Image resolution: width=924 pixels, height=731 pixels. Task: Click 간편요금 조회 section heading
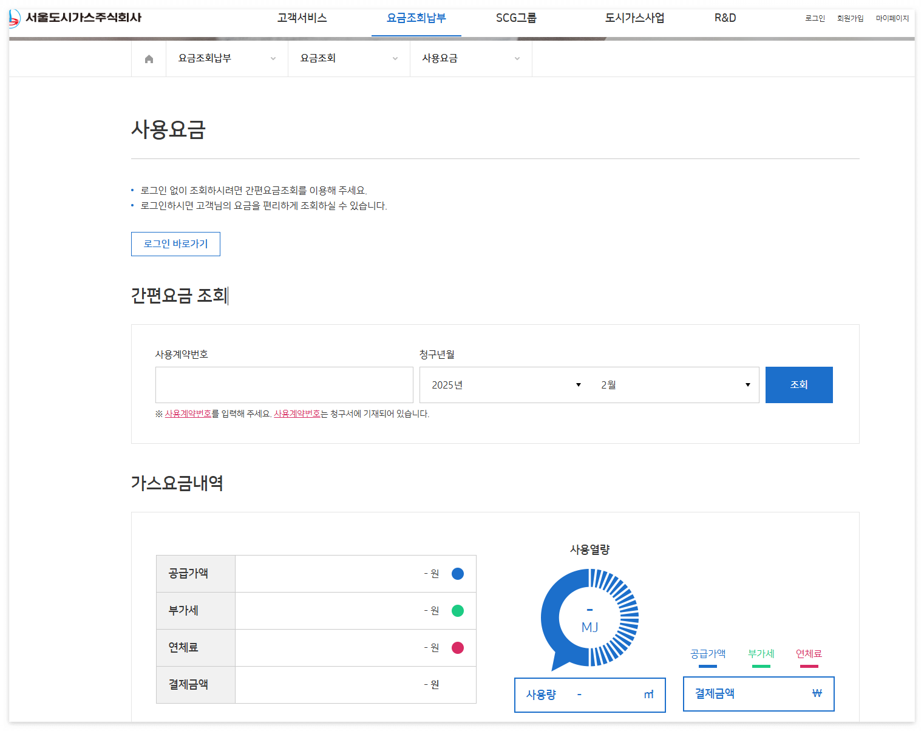(179, 296)
